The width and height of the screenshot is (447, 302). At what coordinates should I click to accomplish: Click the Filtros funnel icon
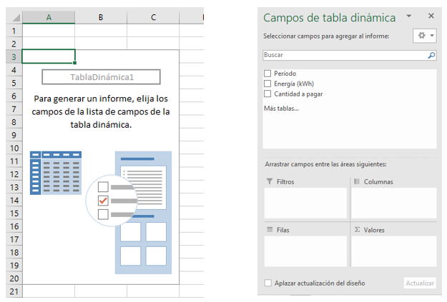tap(270, 181)
